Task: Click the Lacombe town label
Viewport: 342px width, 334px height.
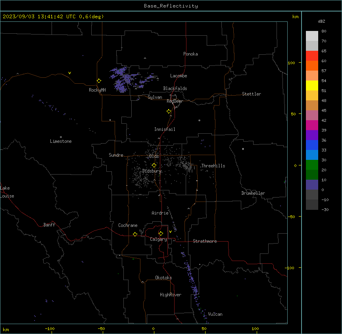Action: pyautogui.click(x=179, y=76)
